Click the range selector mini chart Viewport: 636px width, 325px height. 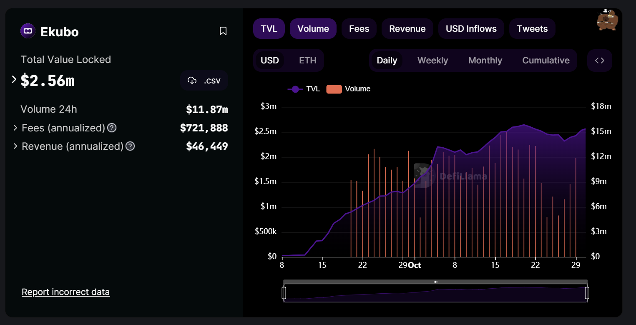coord(435,293)
